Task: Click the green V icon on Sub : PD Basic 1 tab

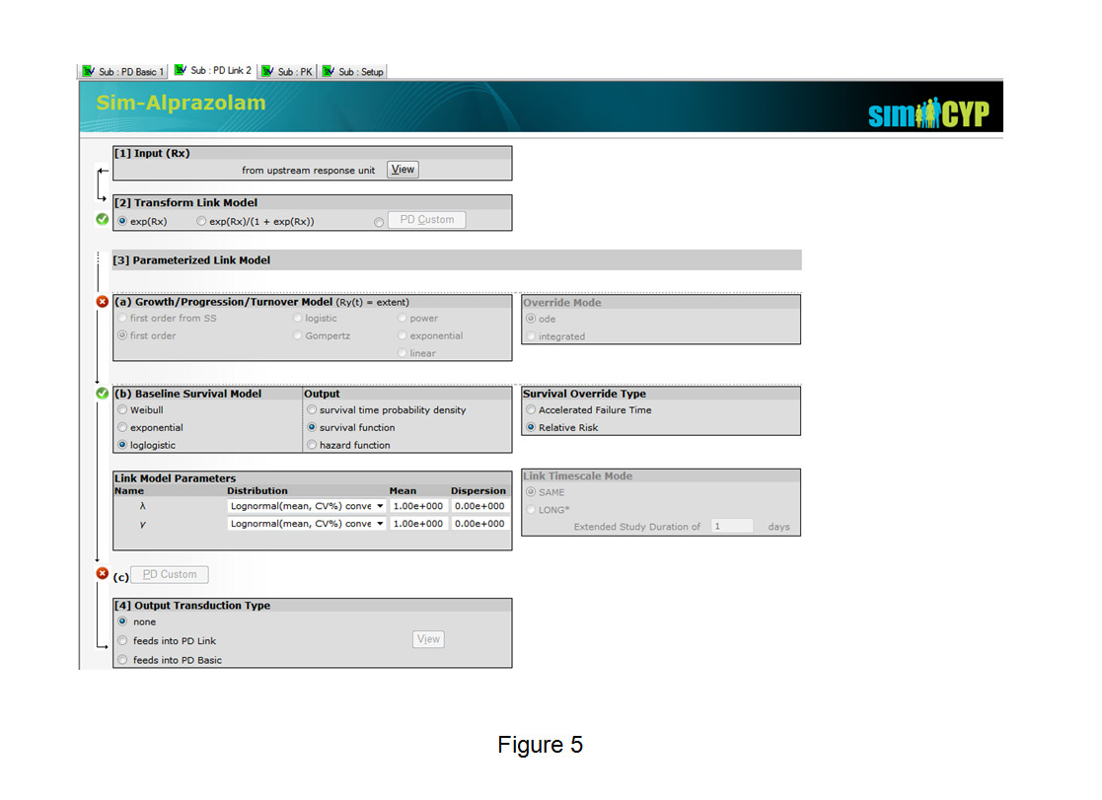Action: [x=86, y=71]
